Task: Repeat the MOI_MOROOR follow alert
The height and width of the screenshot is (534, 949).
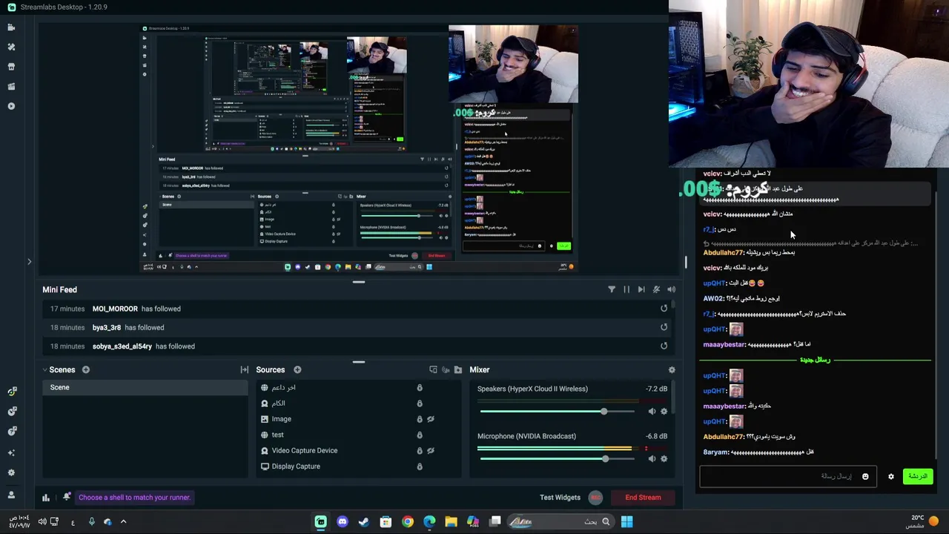Action: [x=664, y=309]
